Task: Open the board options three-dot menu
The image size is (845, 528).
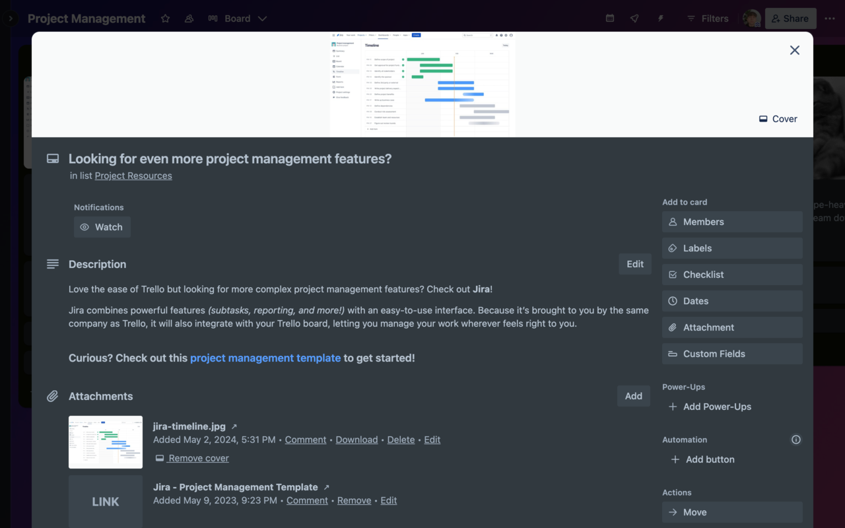Action: [830, 18]
